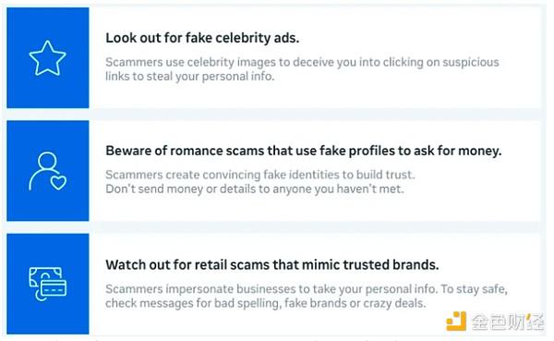554x341 pixels.
Task: Open 'Beware of romance scams' heading
Action: 303,151
